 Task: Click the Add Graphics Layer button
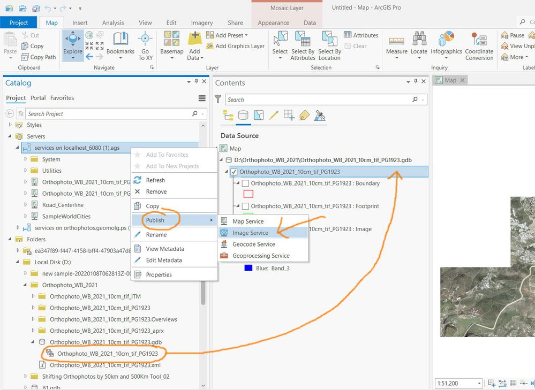pyautogui.click(x=236, y=46)
